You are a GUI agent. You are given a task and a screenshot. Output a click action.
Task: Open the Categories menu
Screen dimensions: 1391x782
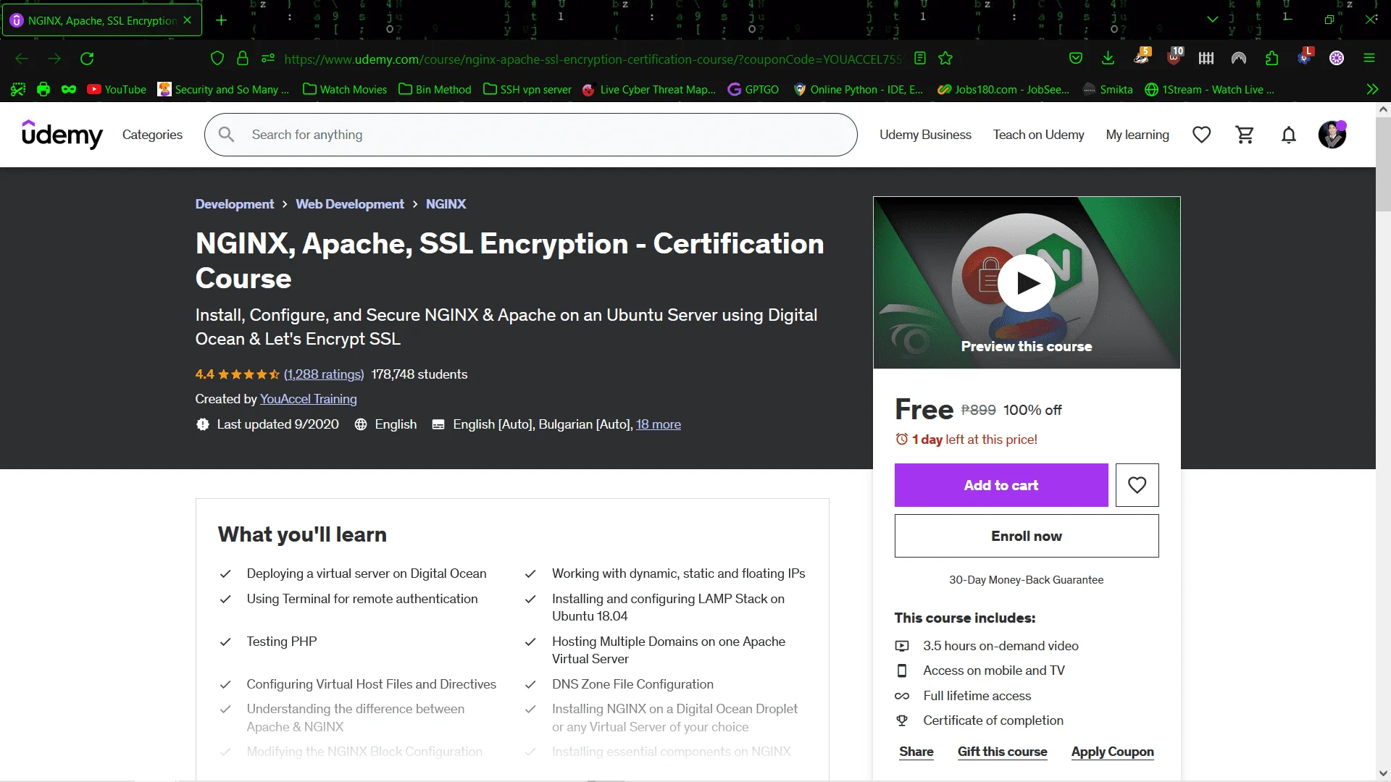152,135
